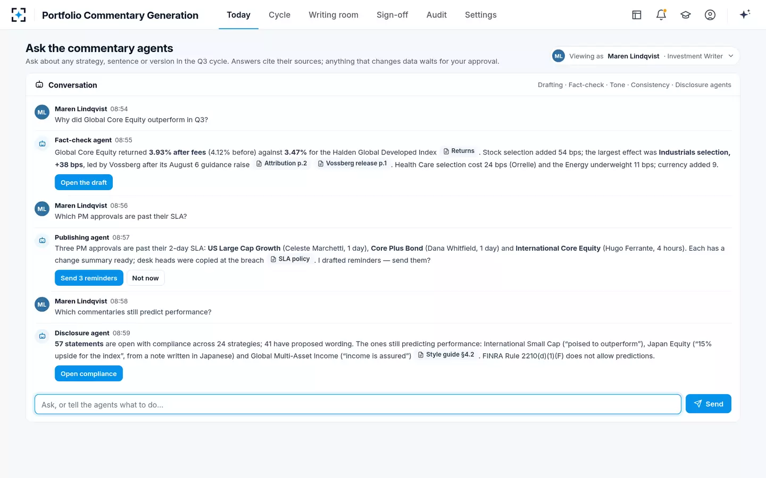Click the agents list text in Conversation header
766x478 pixels.
(x=634, y=85)
